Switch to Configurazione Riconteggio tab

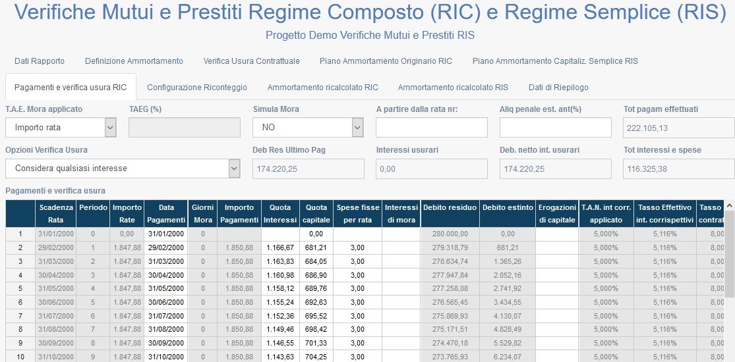197,87
